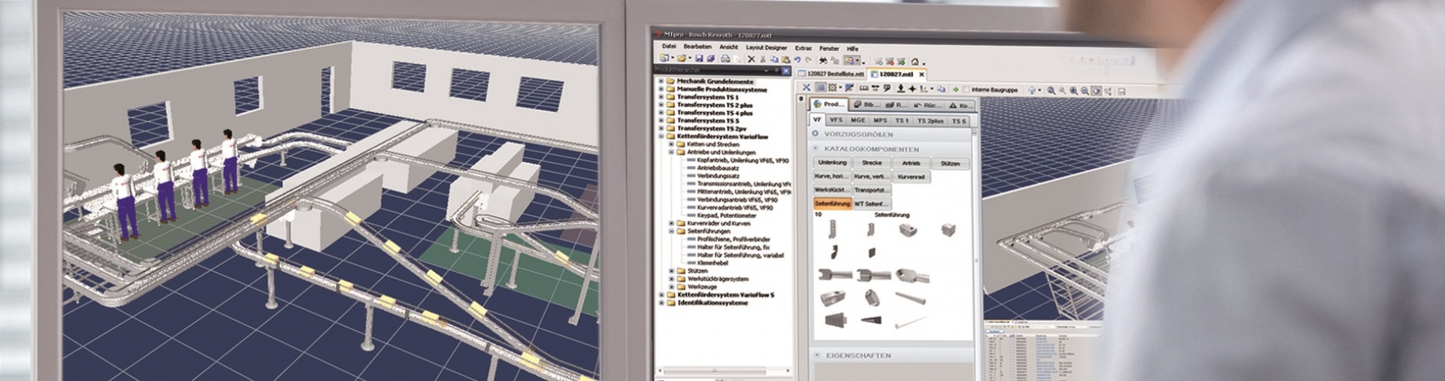The image size is (1445, 381).
Task: Select the VORZUGSGRÖßEN radio toggle
Action: pyautogui.click(x=815, y=134)
